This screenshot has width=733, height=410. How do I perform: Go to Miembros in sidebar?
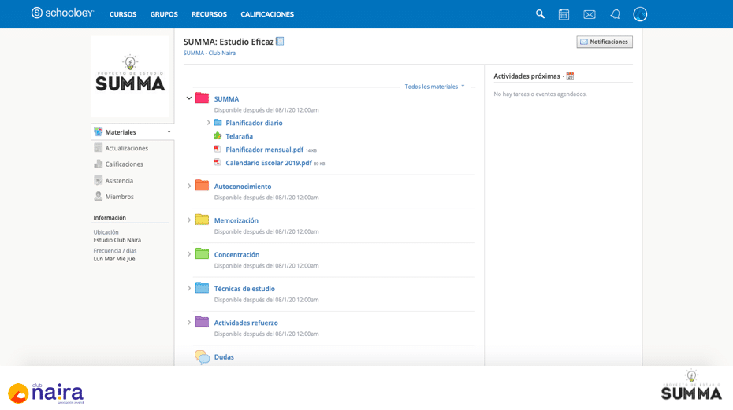(120, 197)
